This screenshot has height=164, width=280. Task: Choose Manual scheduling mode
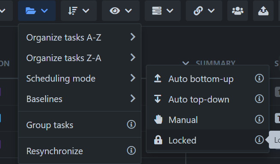pyautogui.click(x=208, y=120)
